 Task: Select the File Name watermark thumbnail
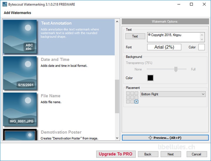click(20, 109)
